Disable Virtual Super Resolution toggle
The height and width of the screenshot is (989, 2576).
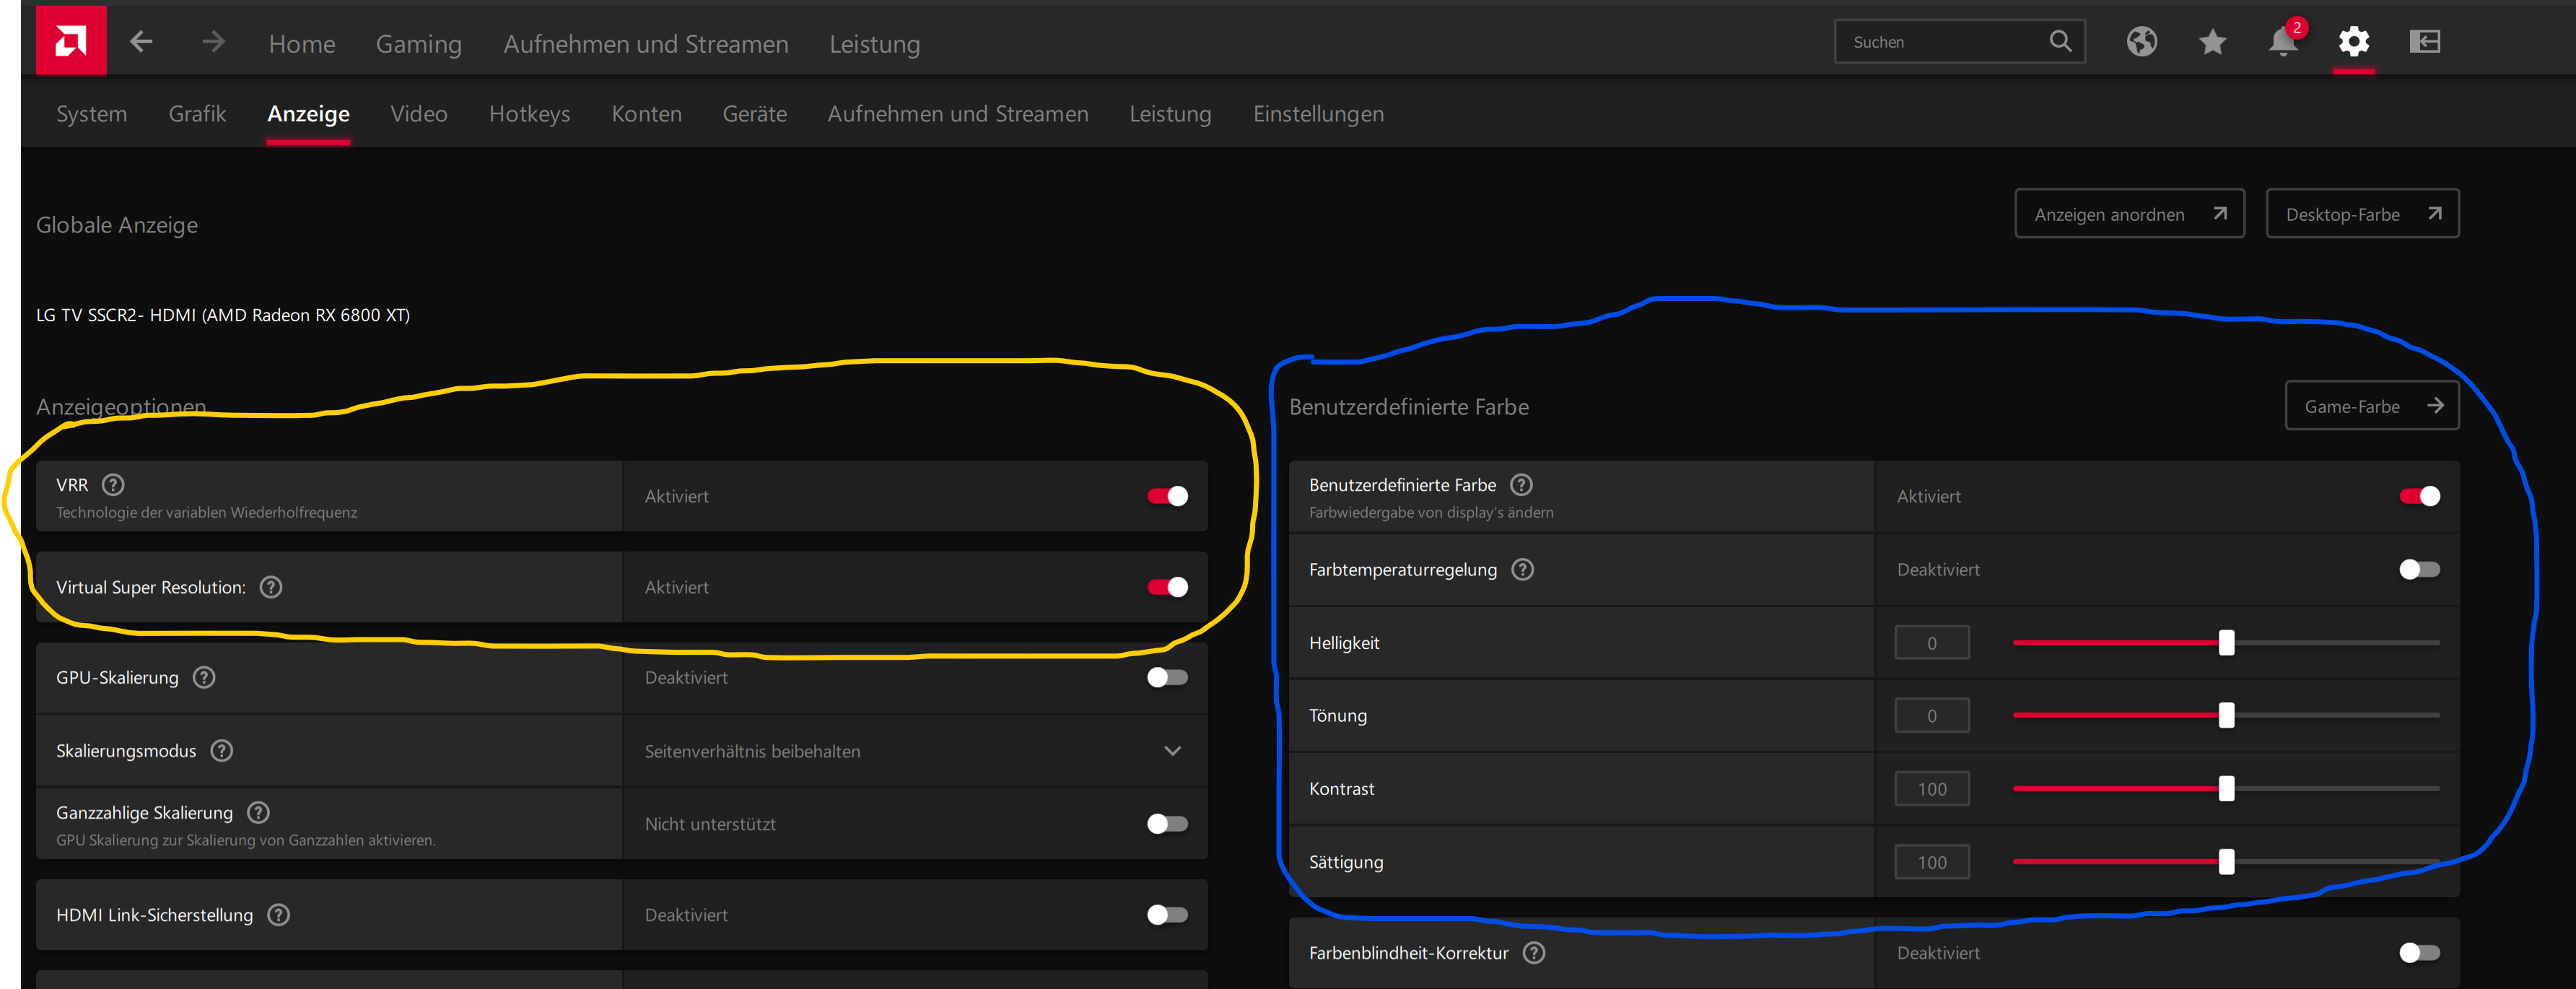click(1167, 587)
